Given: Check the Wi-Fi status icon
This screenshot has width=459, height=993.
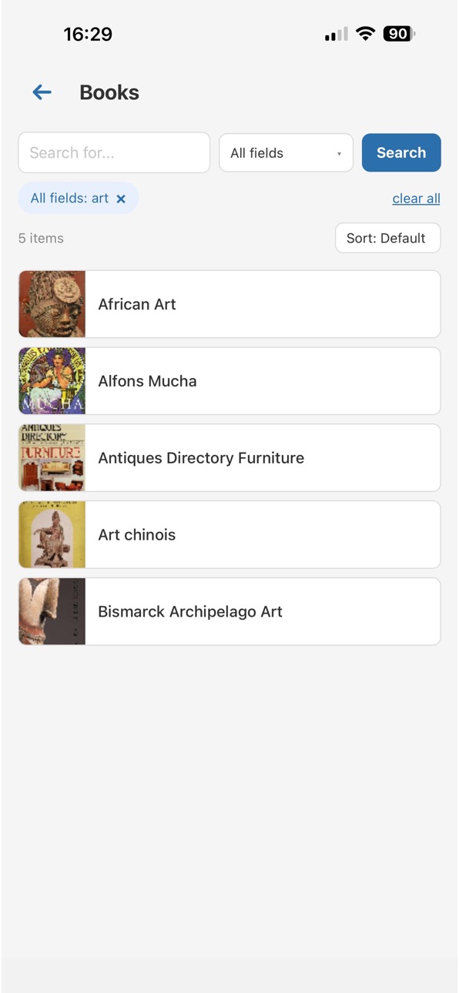Looking at the screenshot, I should [x=366, y=34].
